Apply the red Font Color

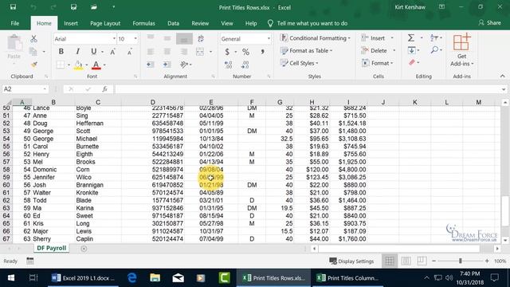96,65
